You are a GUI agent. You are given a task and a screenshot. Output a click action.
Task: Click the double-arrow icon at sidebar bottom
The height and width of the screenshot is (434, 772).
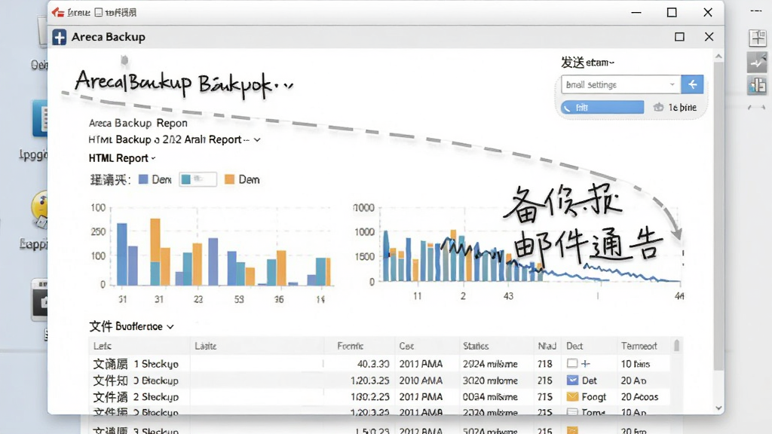coord(757,107)
